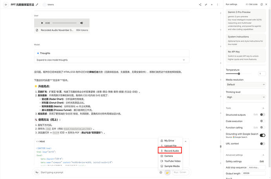Click the Run button

coord(180,172)
